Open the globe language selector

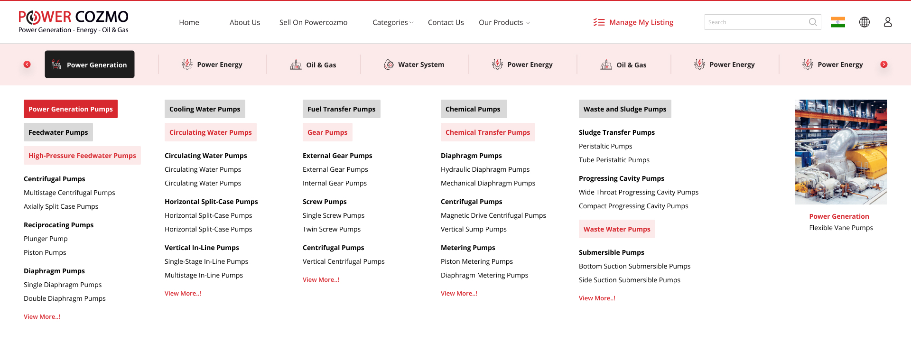pyautogui.click(x=864, y=22)
